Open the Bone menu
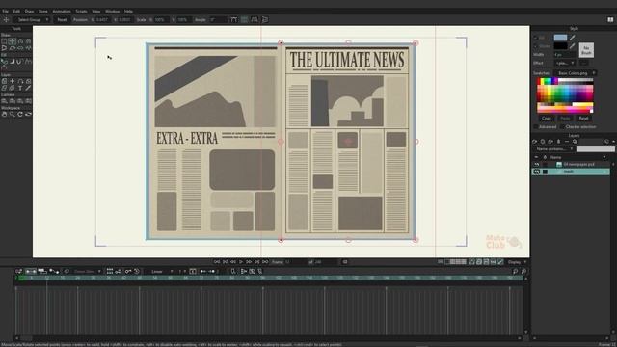 coord(42,11)
